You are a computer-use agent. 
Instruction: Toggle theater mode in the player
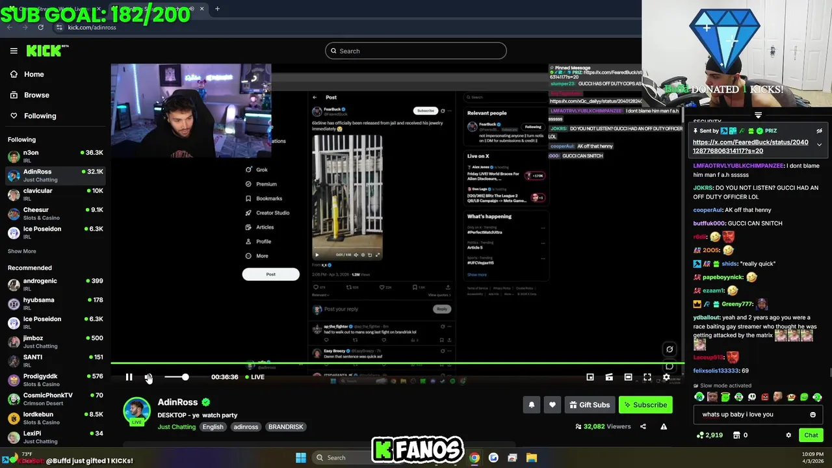click(628, 377)
